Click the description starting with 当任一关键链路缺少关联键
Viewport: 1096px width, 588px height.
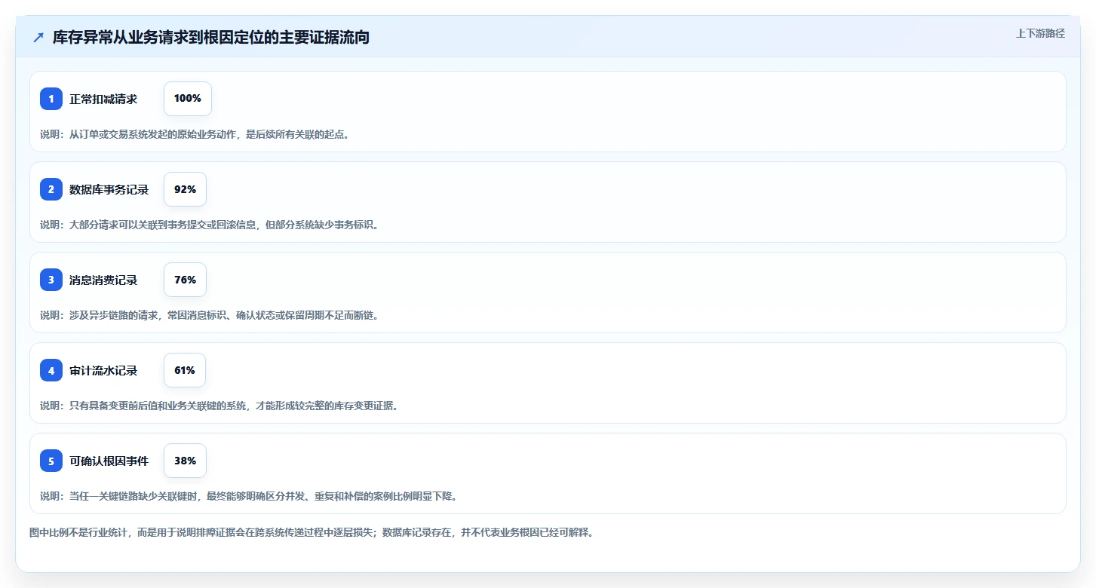(248, 496)
